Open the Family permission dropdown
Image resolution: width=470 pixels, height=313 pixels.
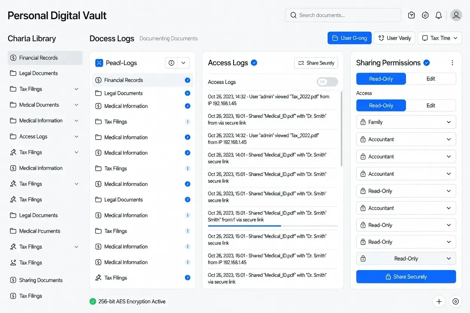coord(406,122)
